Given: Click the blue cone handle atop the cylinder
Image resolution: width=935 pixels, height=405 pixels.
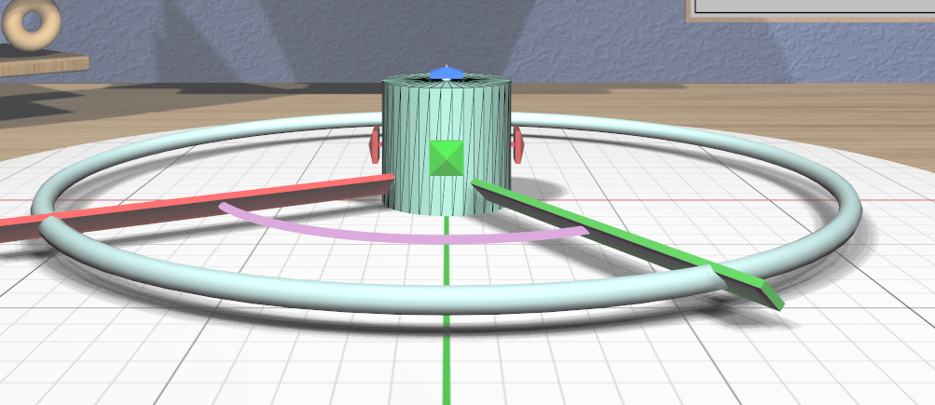Looking at the screenshot, I should [447, 73].
